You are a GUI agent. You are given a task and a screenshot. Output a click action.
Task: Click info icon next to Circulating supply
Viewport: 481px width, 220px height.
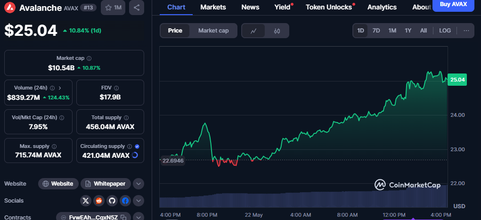tap(130, 147)
